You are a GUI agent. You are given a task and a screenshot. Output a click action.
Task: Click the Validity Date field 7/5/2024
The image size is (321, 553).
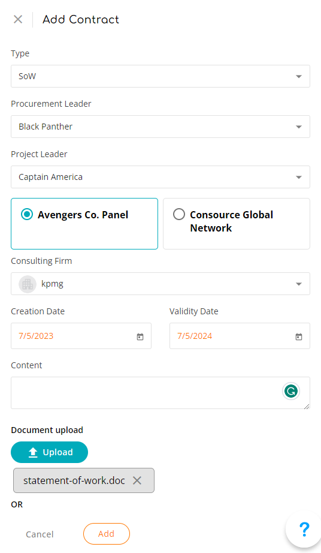240,336
